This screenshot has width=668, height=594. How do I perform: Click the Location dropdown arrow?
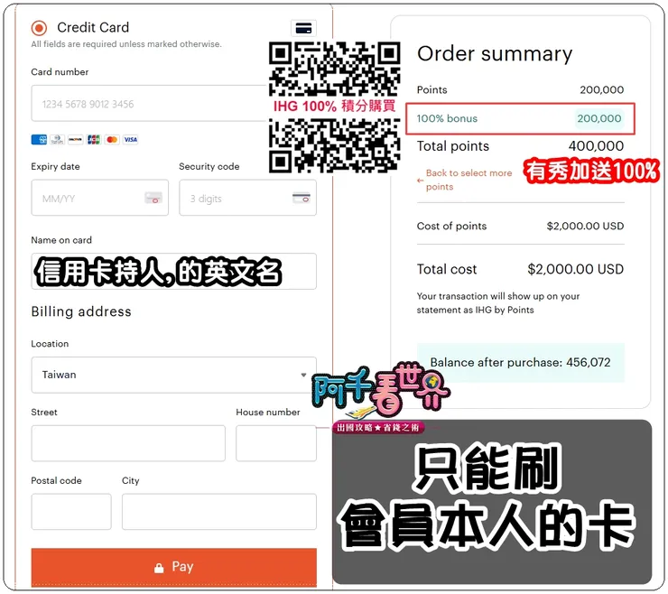[x=303, y=375]
